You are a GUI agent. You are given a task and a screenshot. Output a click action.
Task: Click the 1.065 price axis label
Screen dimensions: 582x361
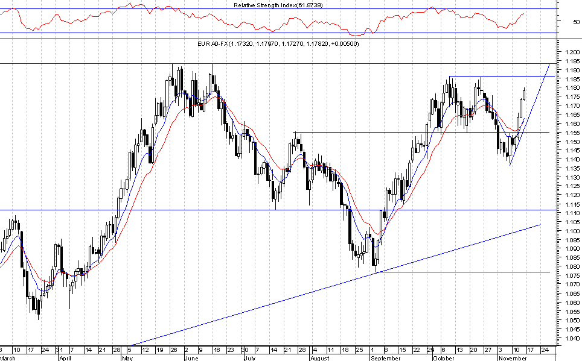coord(572,294)
